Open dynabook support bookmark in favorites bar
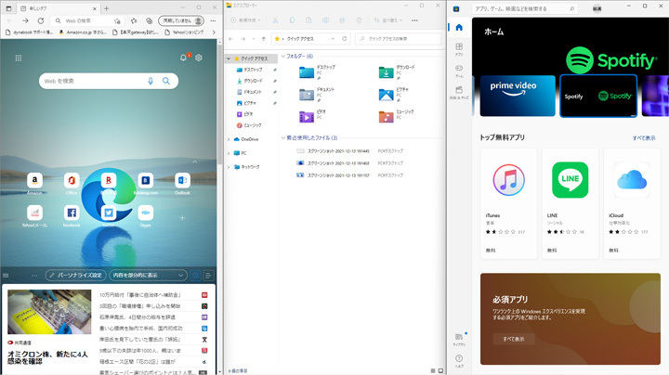 click(29, 32)
